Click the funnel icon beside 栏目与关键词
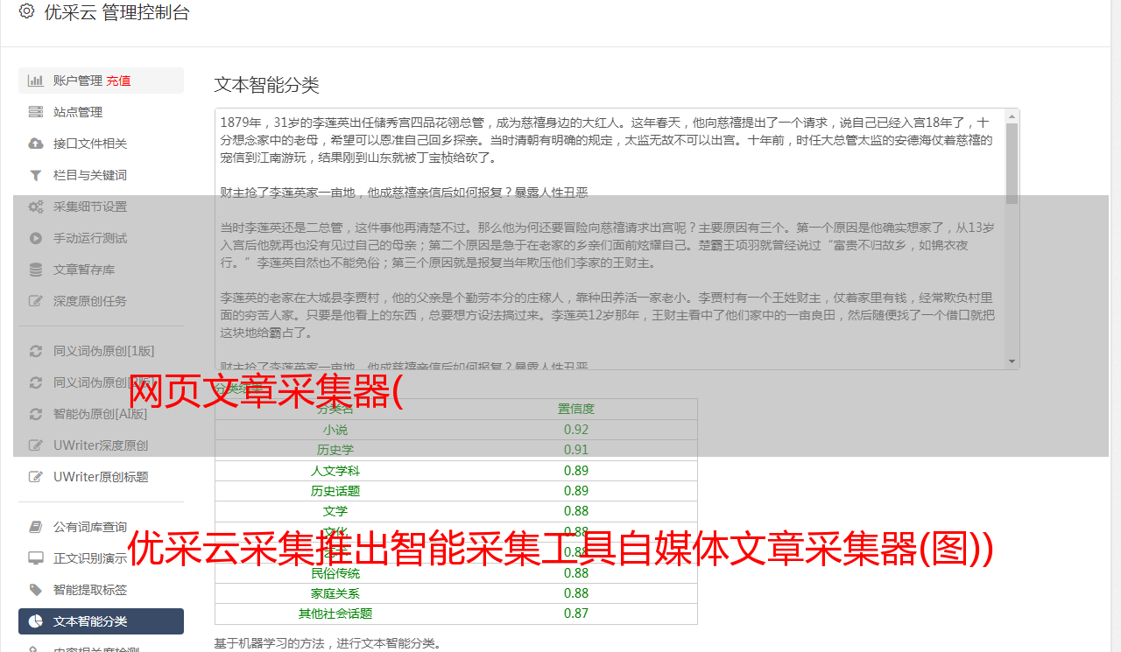The image size is (1121, 652). tap(36, 175)
